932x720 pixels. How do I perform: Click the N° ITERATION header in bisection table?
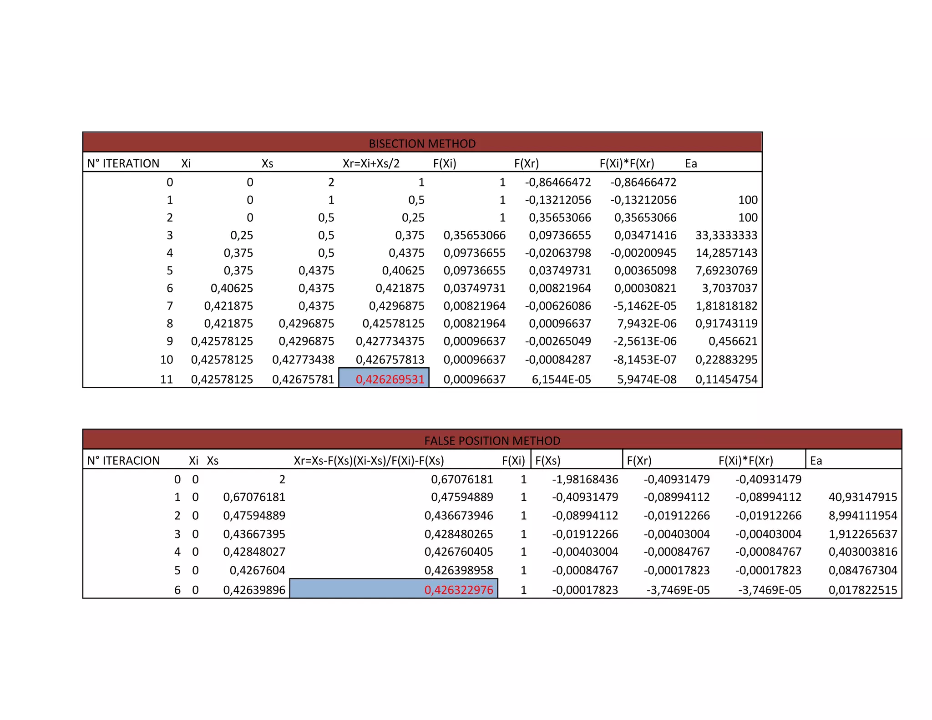123,163
